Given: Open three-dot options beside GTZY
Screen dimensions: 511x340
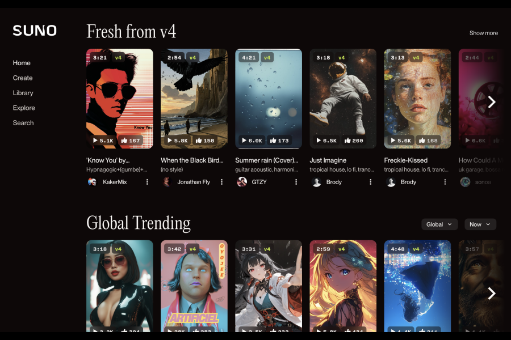Looking at the screenshot, I should [296, 182].
